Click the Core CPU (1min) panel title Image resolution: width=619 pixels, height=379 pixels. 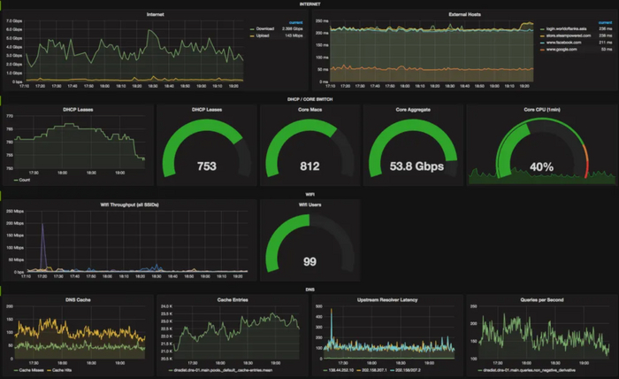[x=541, y=110]
